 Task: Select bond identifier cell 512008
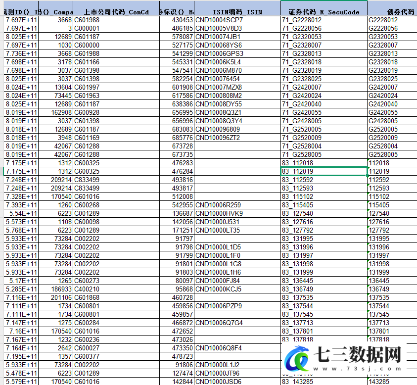177,196
